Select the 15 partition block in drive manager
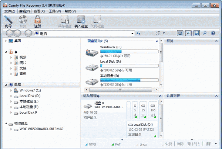 coord(143,110)
